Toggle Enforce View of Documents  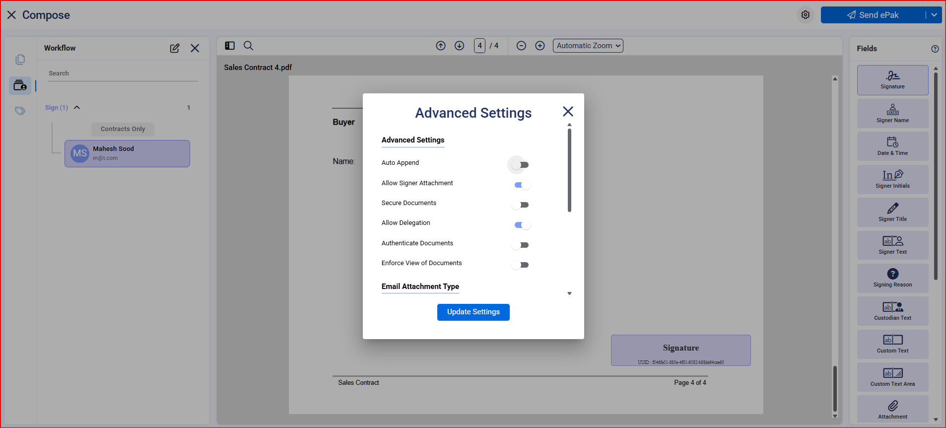click(x=520, y=265)
